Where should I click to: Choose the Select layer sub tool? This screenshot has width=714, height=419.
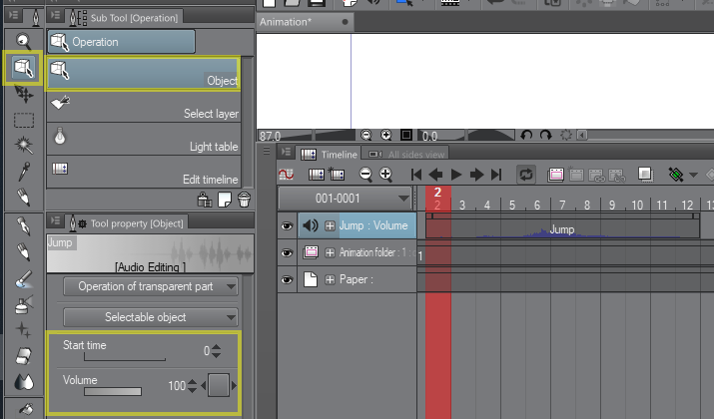click(x=143, y=107)
